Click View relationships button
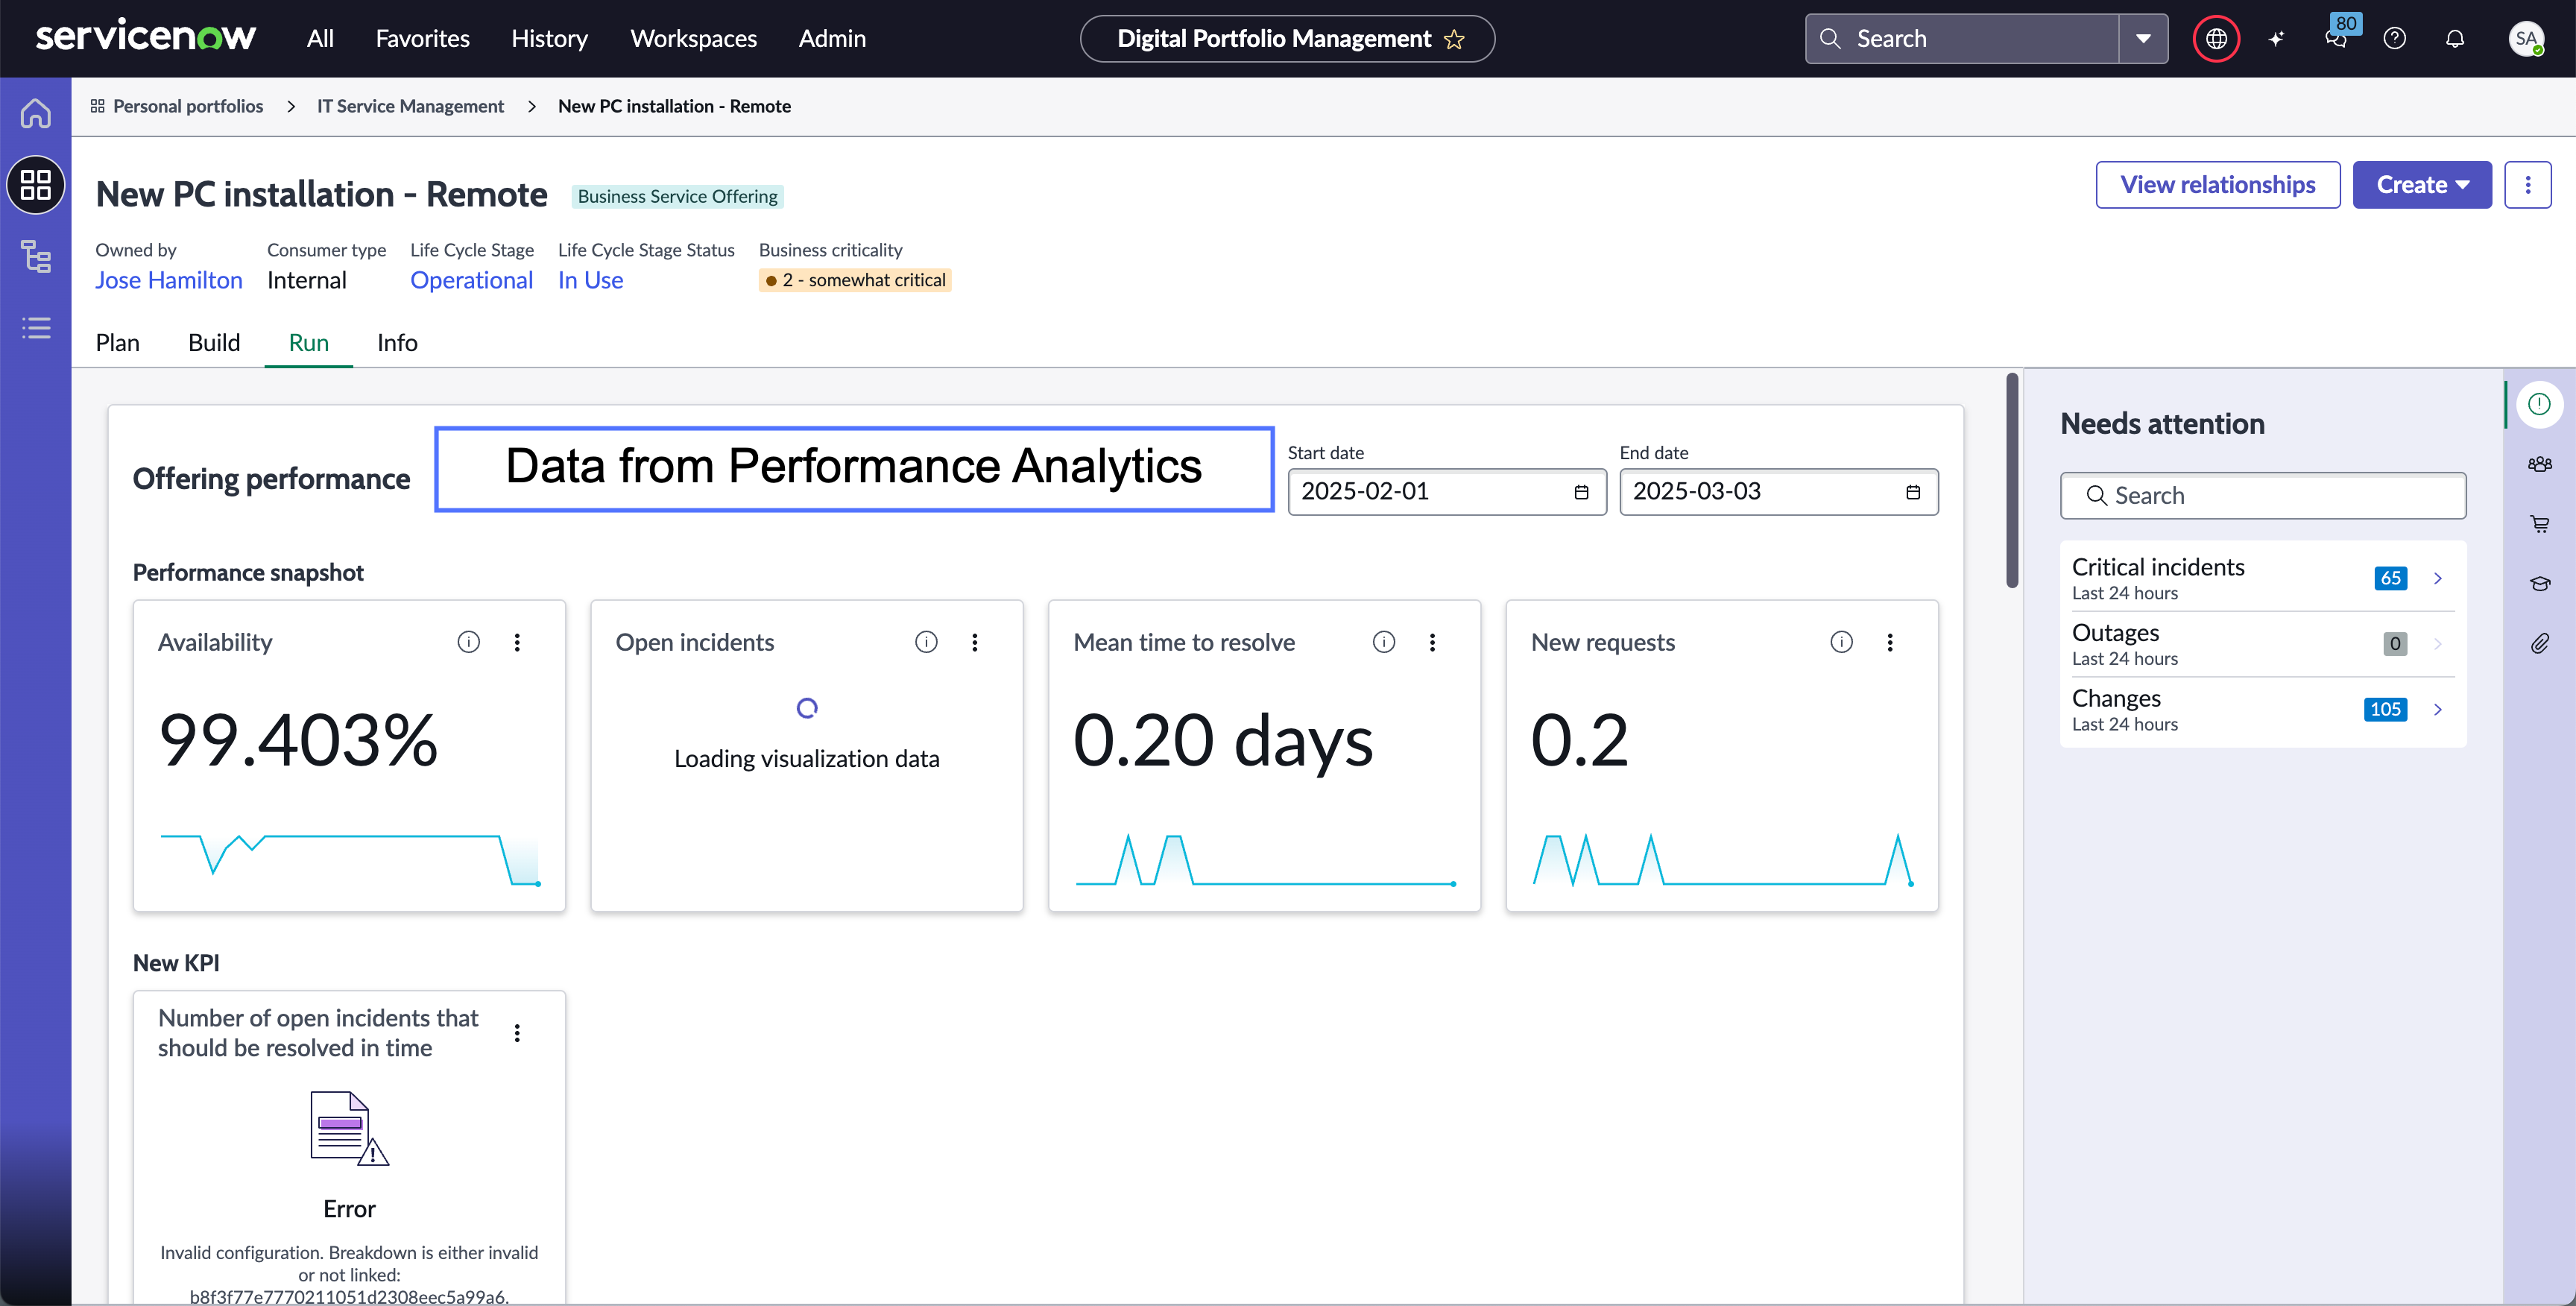 2217,185
